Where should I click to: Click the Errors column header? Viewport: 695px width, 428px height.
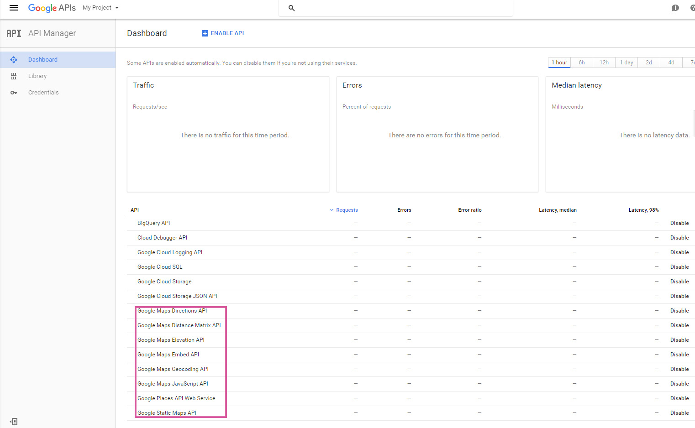404,210
